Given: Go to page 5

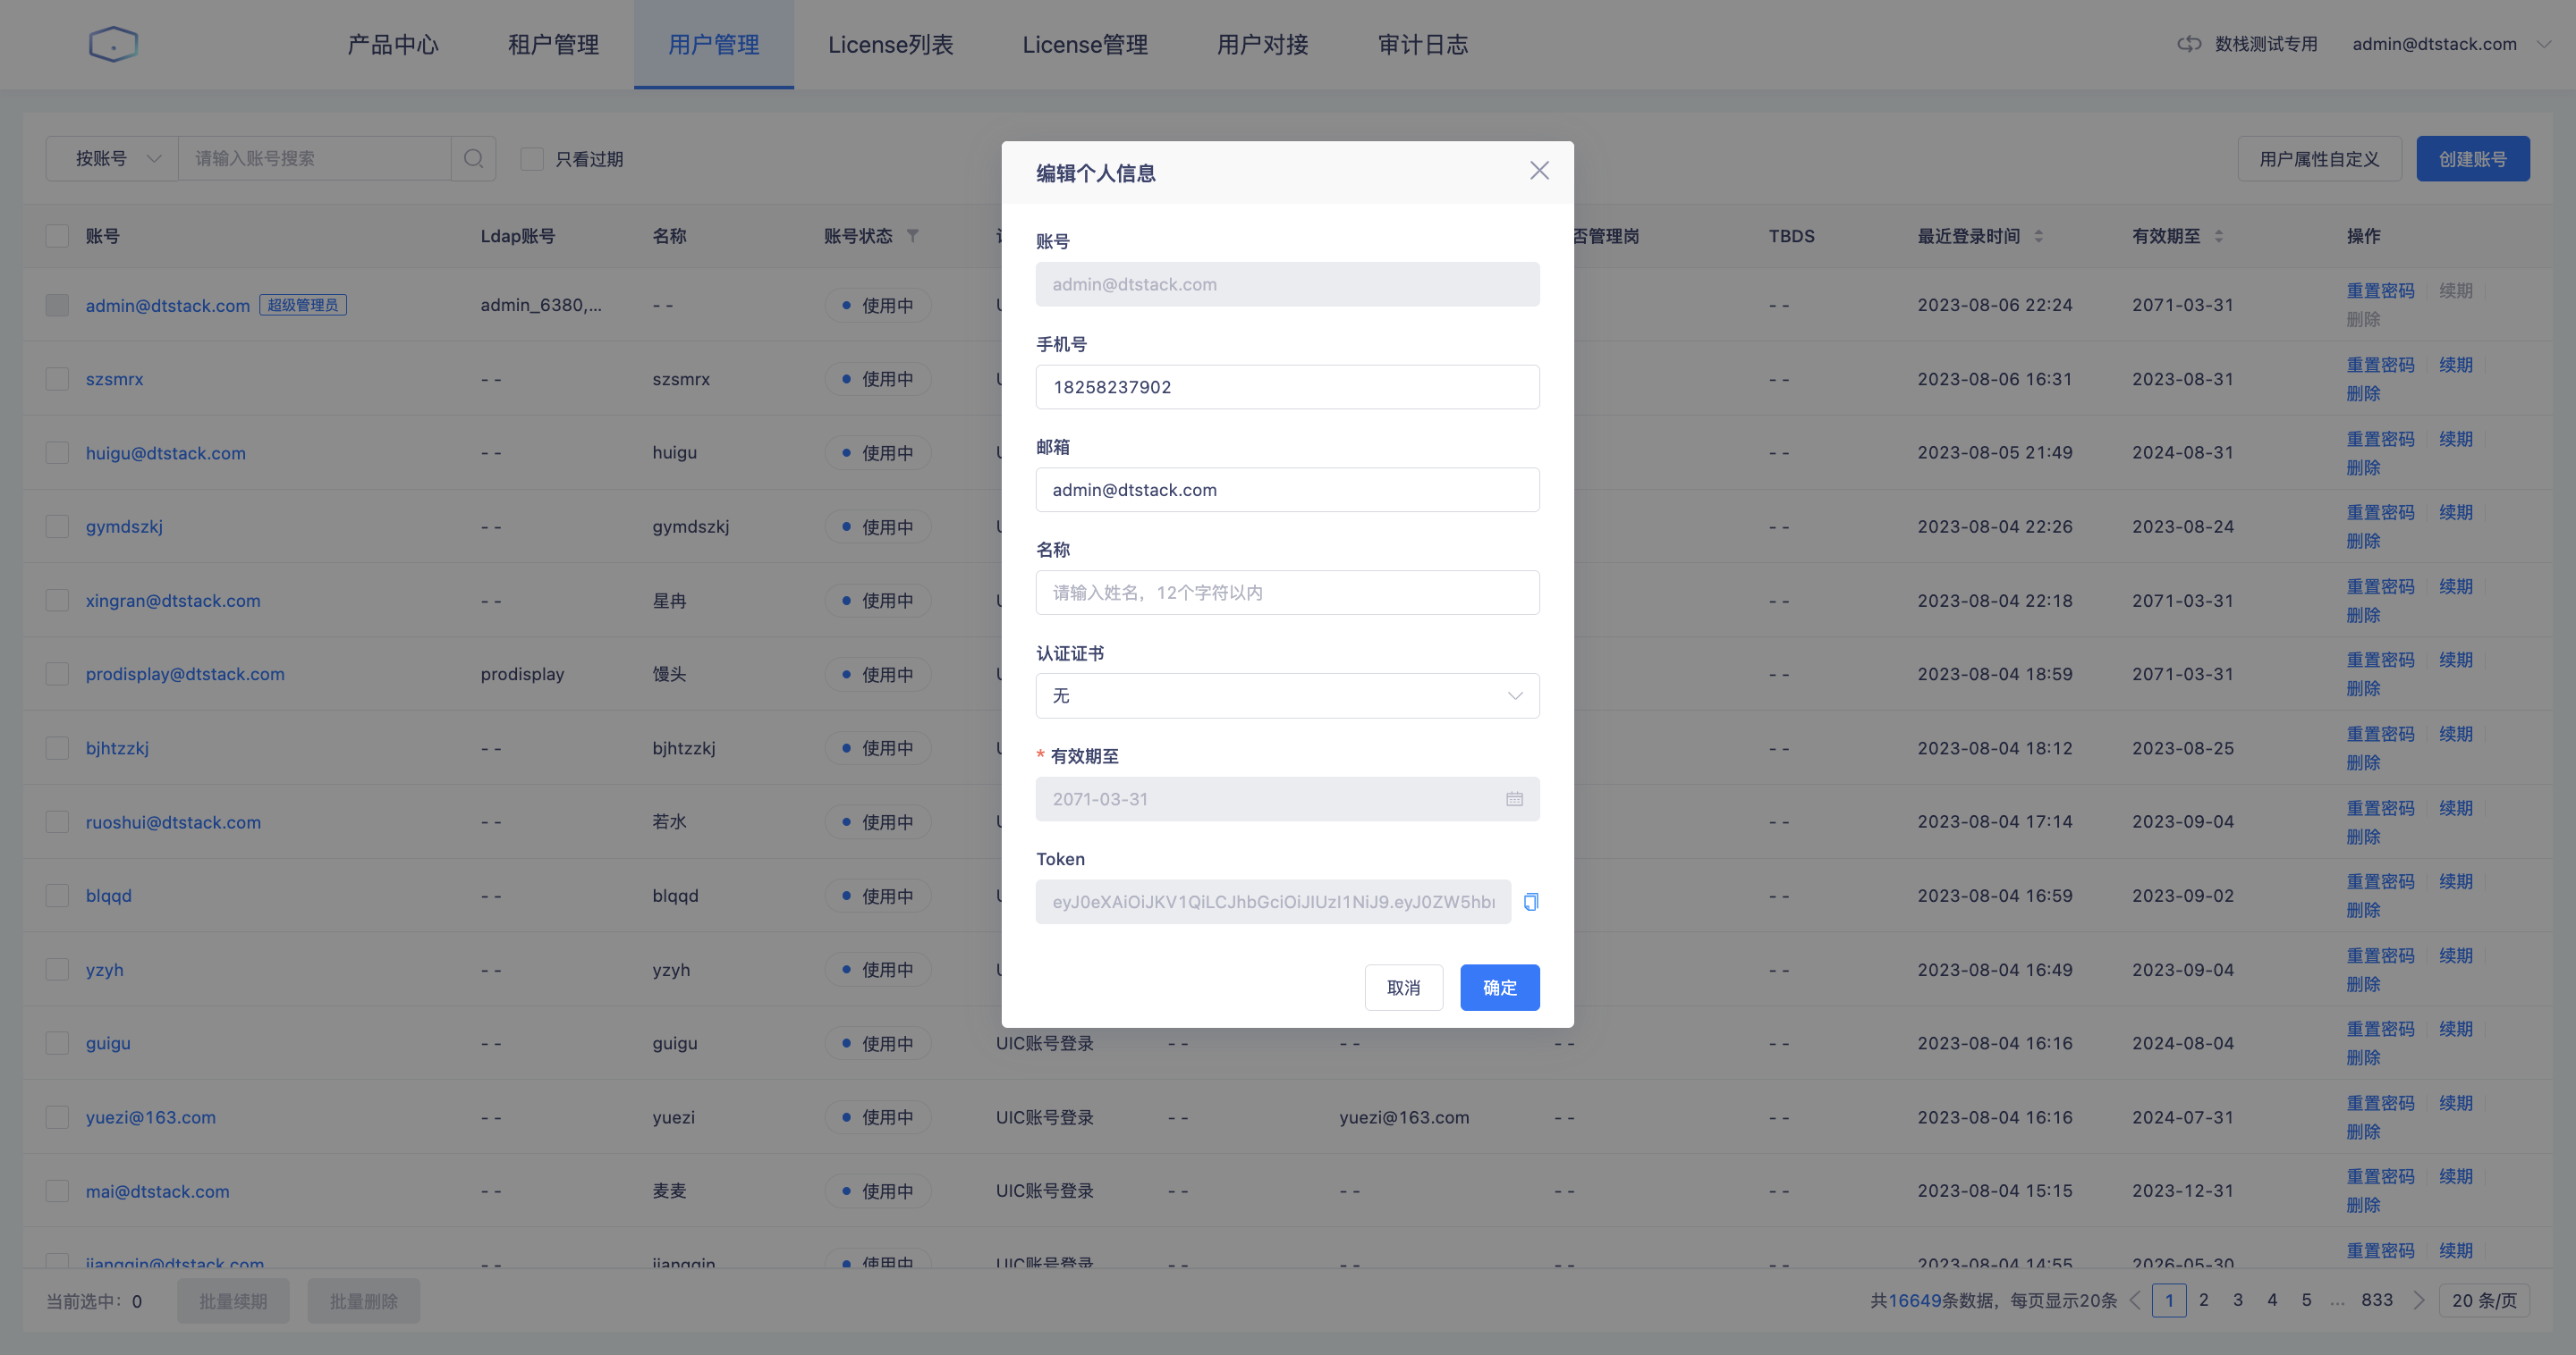Looking at the screenshot, I should point(2306,1300).
